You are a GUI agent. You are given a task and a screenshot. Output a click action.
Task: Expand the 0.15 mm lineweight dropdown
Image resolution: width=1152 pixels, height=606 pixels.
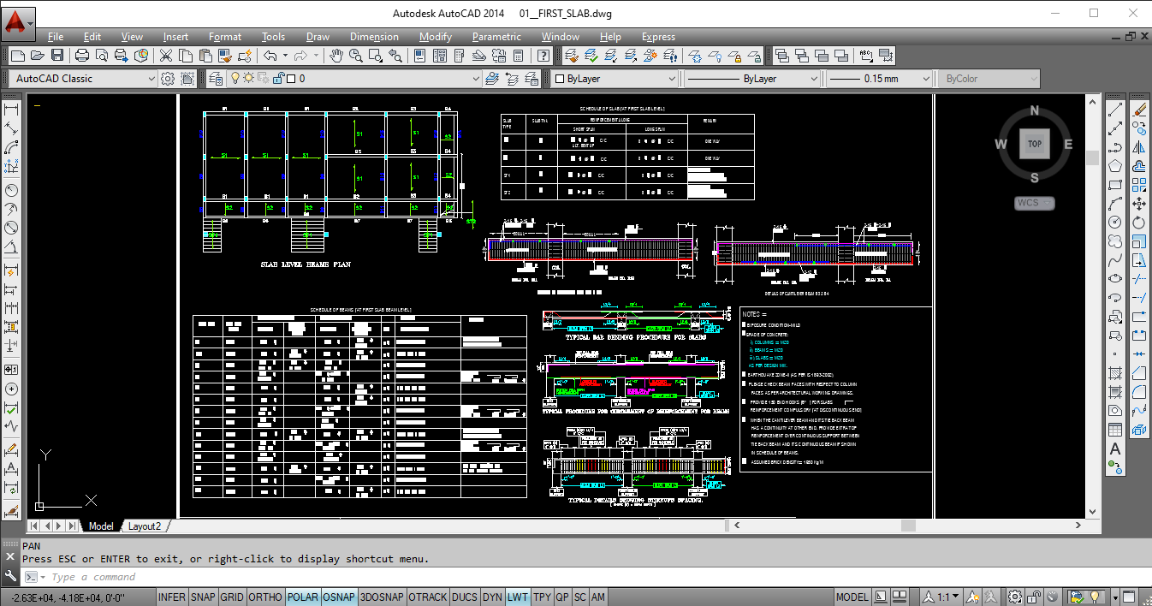pyautogui.click(x=924, y=79)
